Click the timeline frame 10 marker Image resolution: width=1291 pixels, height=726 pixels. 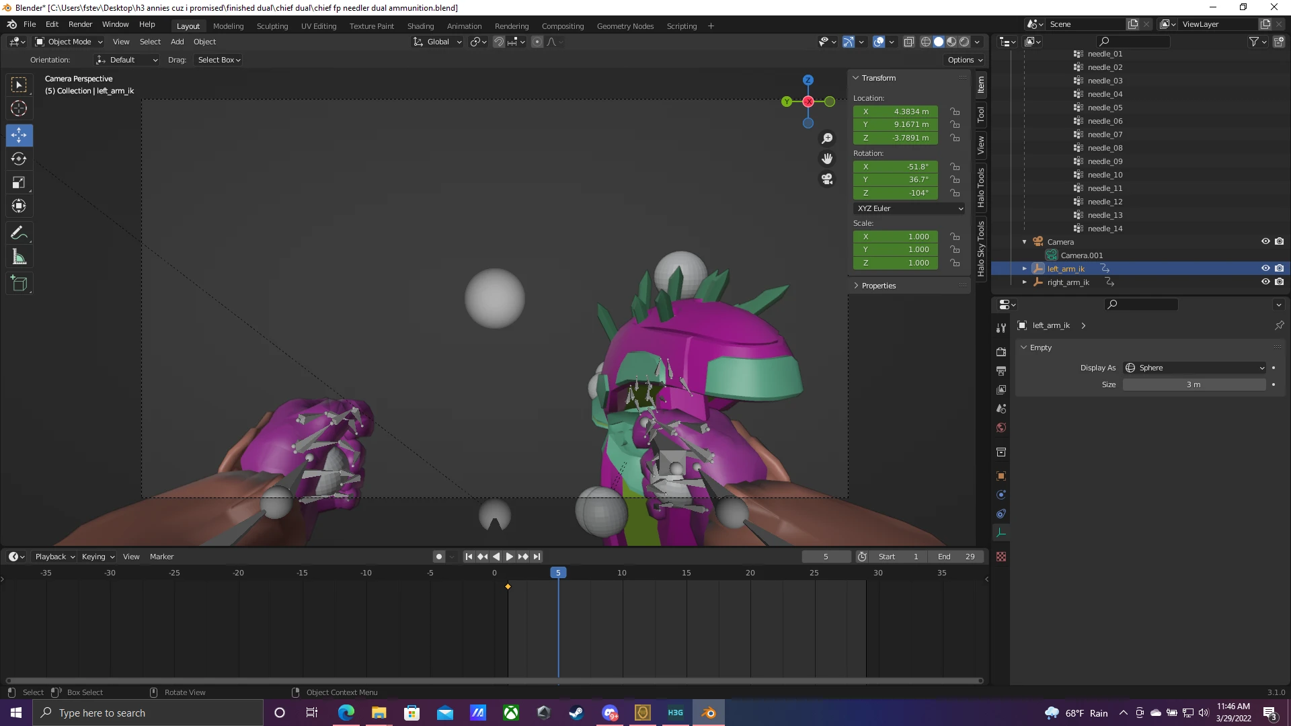coord(621,573)
